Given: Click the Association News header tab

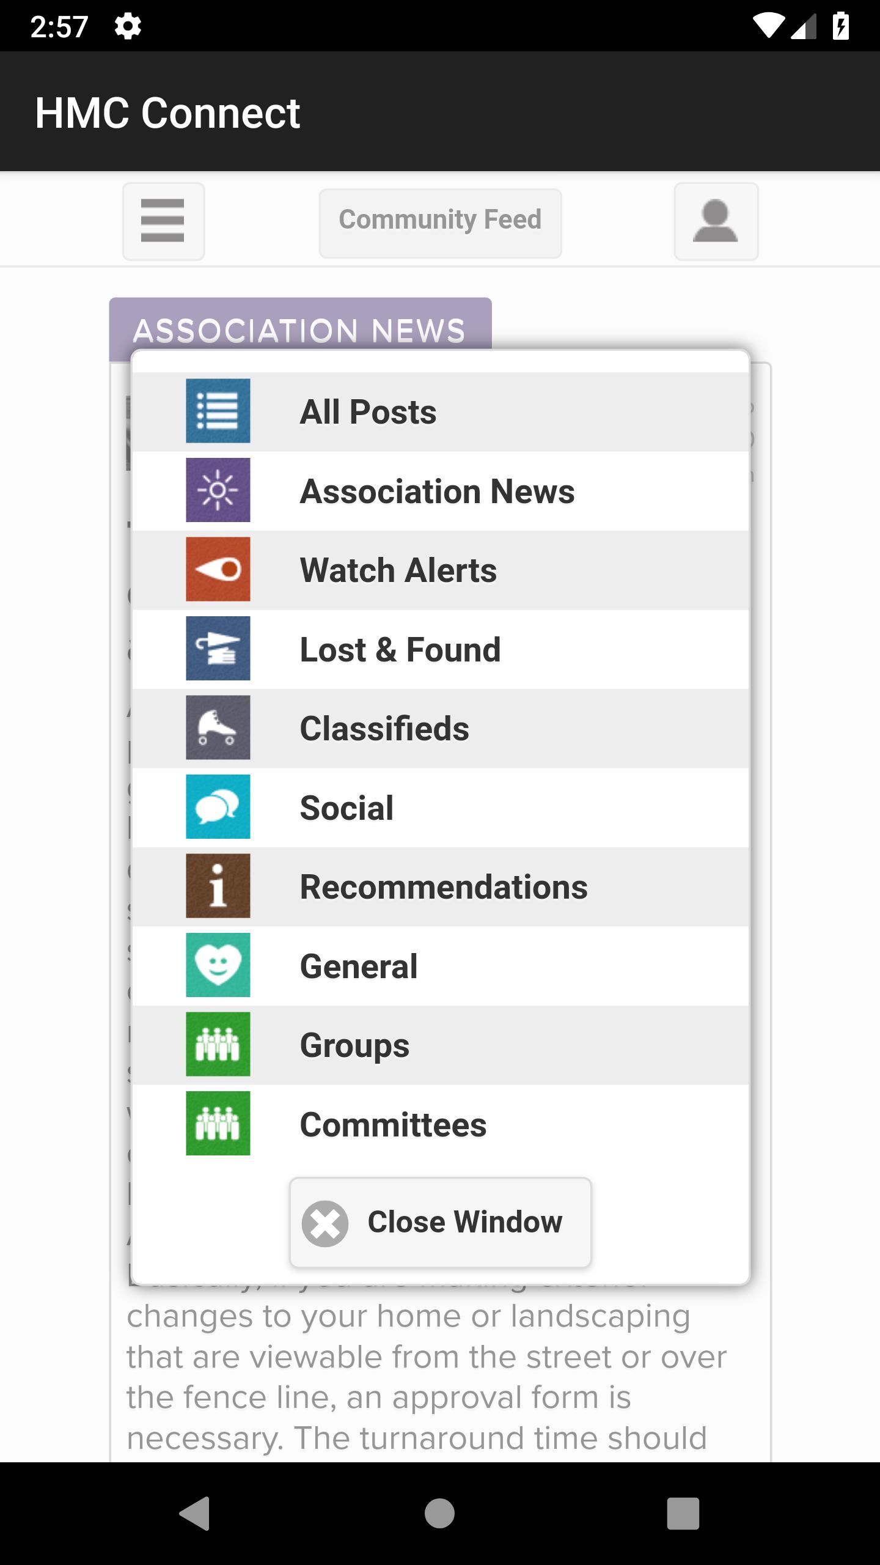Looking at the screenshot, I should [300, 330].
